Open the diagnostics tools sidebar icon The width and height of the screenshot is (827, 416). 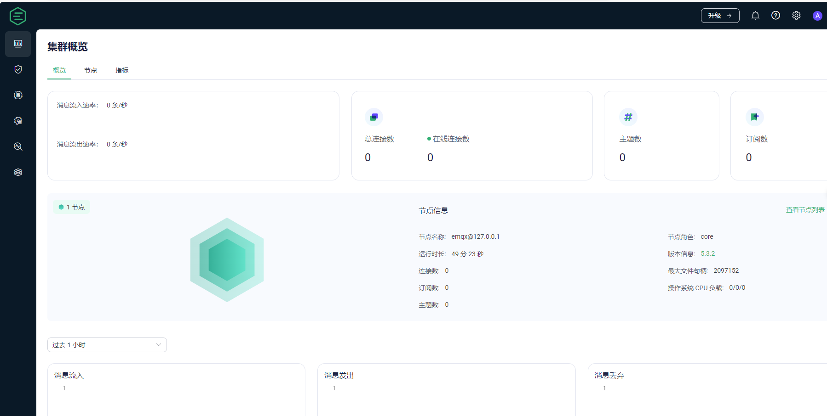click(x=18, y=146)
